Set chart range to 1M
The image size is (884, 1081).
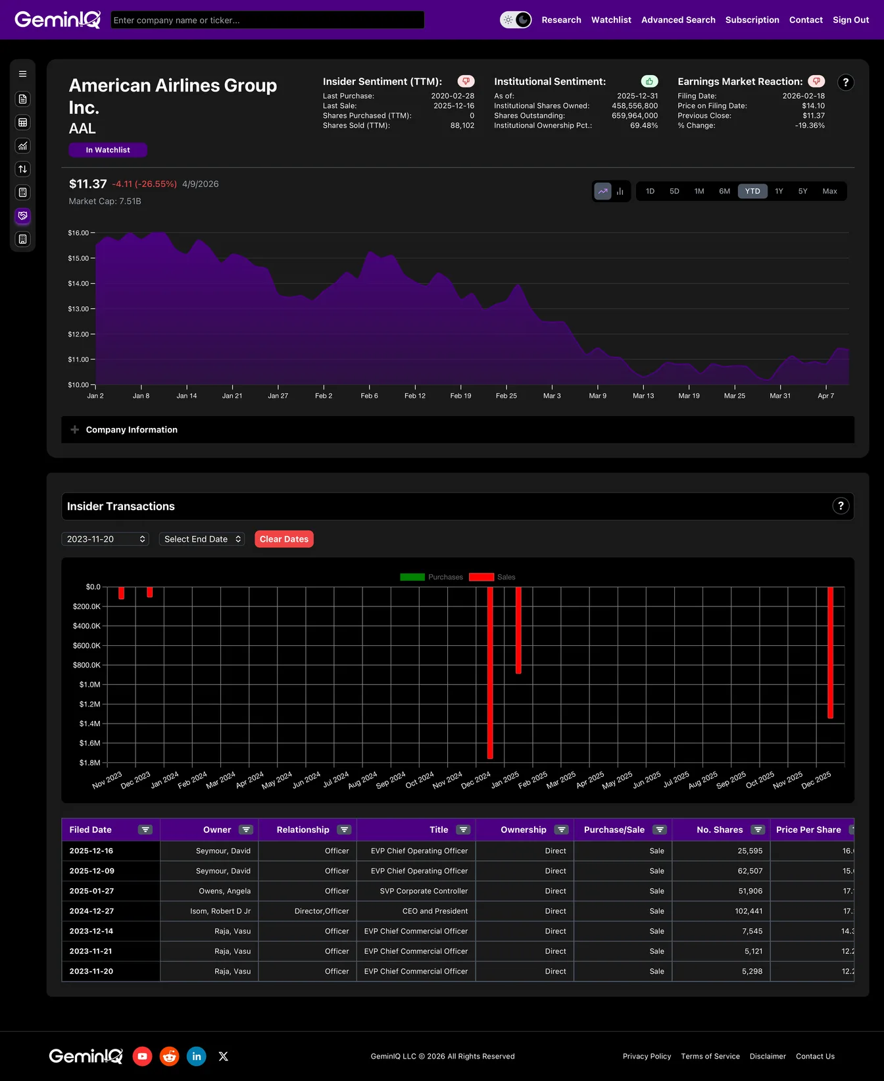tap(699, 191)
